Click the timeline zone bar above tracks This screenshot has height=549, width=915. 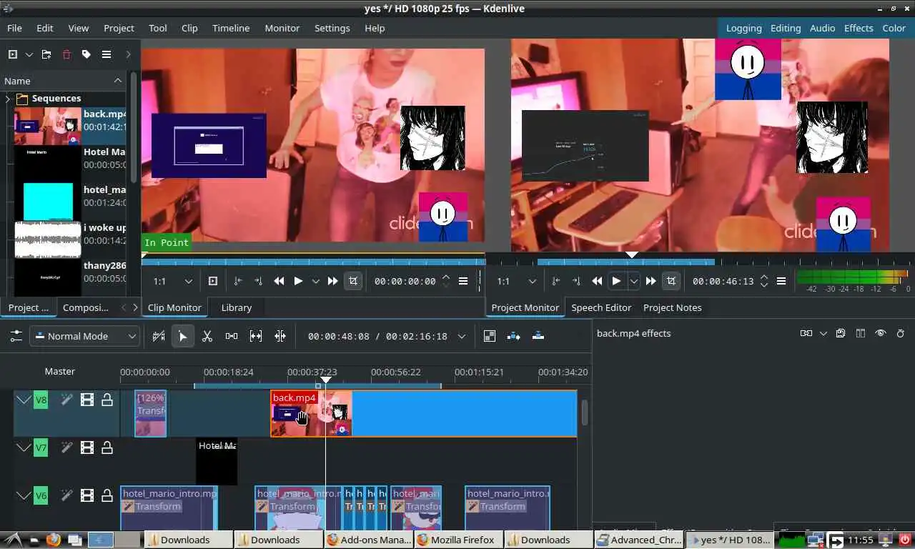pyautogui.click(x=317, y=386)
